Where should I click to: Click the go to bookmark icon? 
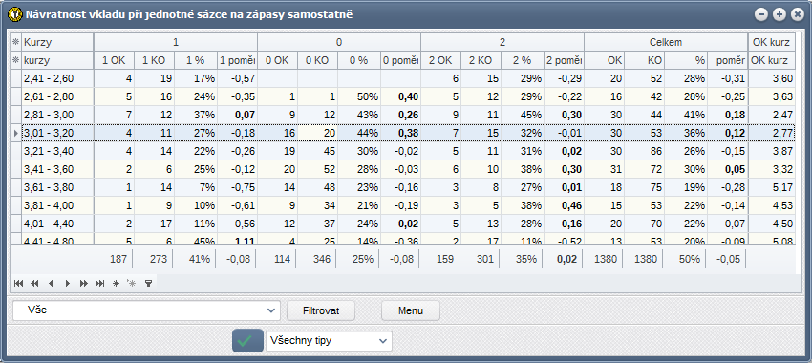click(132, 284)
